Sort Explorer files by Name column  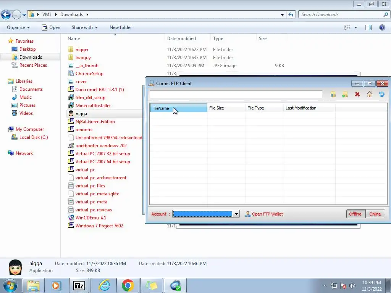coord(115,39)
